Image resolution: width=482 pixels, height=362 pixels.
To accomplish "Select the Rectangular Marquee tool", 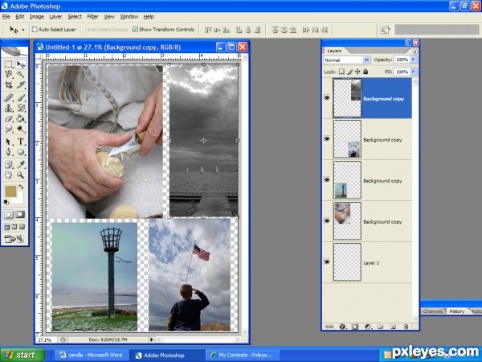I will 9,64.
